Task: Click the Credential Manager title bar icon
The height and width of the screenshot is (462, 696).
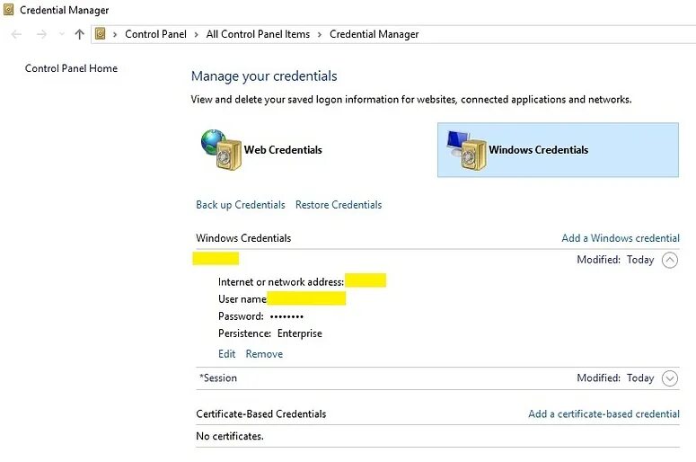Action: pos(9,10)
